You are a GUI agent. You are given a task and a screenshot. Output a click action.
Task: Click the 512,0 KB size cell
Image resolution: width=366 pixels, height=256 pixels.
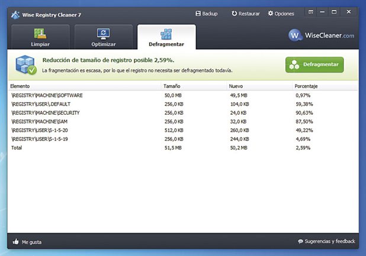pos(174,130)
